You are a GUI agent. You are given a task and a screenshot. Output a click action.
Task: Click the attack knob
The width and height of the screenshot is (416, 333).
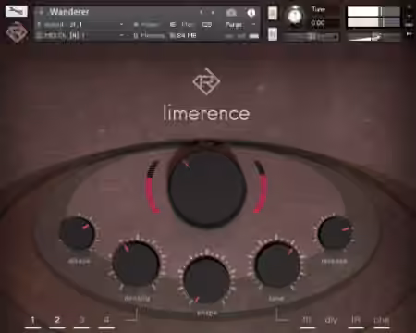click(x=78, y=233)
